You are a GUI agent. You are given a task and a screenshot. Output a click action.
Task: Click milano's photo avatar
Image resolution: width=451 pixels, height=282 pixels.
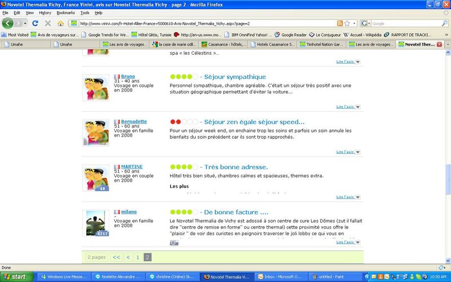[96, 223]
